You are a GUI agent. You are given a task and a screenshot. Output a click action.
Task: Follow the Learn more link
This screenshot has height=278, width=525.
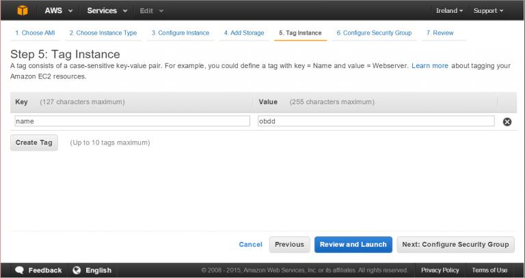[429, 66]
